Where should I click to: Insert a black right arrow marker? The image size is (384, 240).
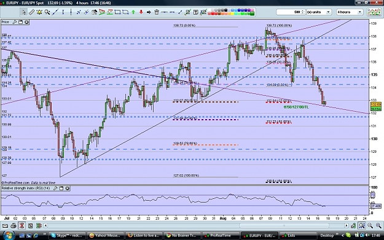click(149, 12)
